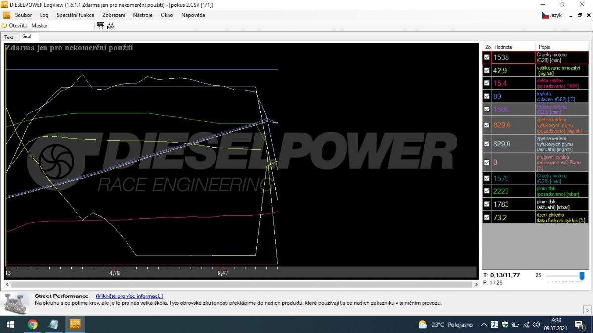593x333 pixels.
Task: Open the Windows notification center
Action: pyautogui.click(x=579, y=325)
